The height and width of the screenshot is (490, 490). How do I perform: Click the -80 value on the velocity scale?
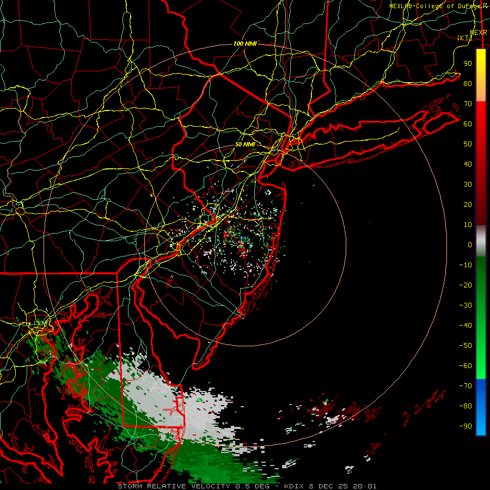[x=465, y=406]
